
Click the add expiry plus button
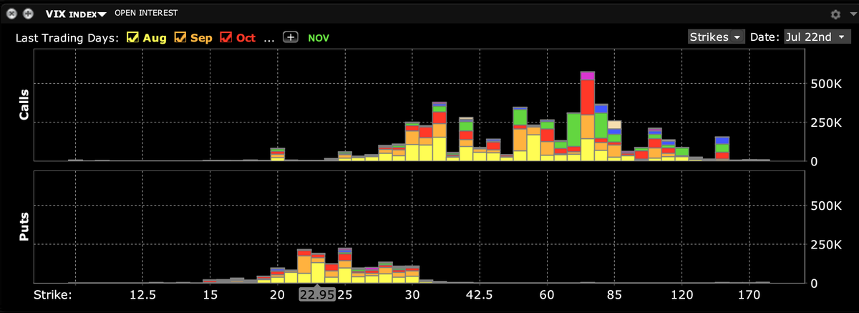291,37
